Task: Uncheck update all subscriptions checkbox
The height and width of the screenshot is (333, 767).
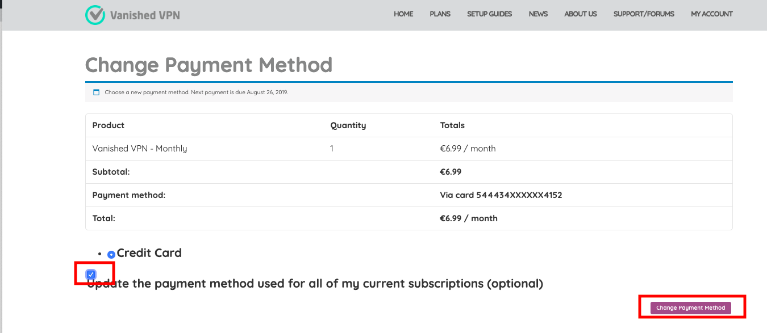Action: 91,275
